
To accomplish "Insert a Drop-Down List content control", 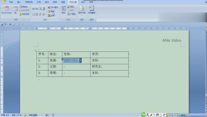I will 33,14.
